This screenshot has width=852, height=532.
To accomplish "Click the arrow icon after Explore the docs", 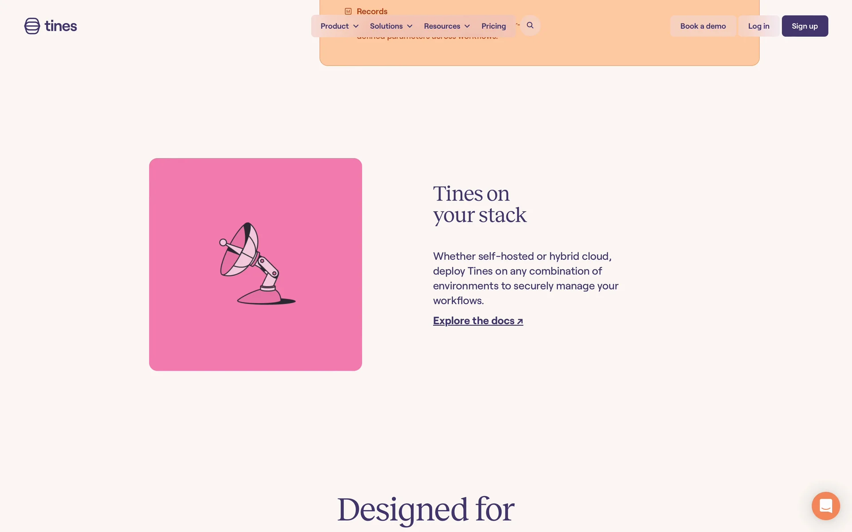I will click(x=520, y=321).
